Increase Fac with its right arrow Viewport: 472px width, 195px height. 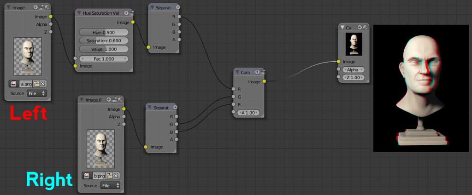[126, 59]
